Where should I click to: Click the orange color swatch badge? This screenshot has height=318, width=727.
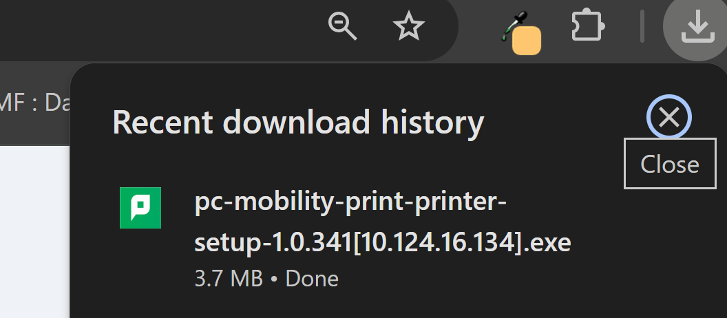tap(527, 41)
